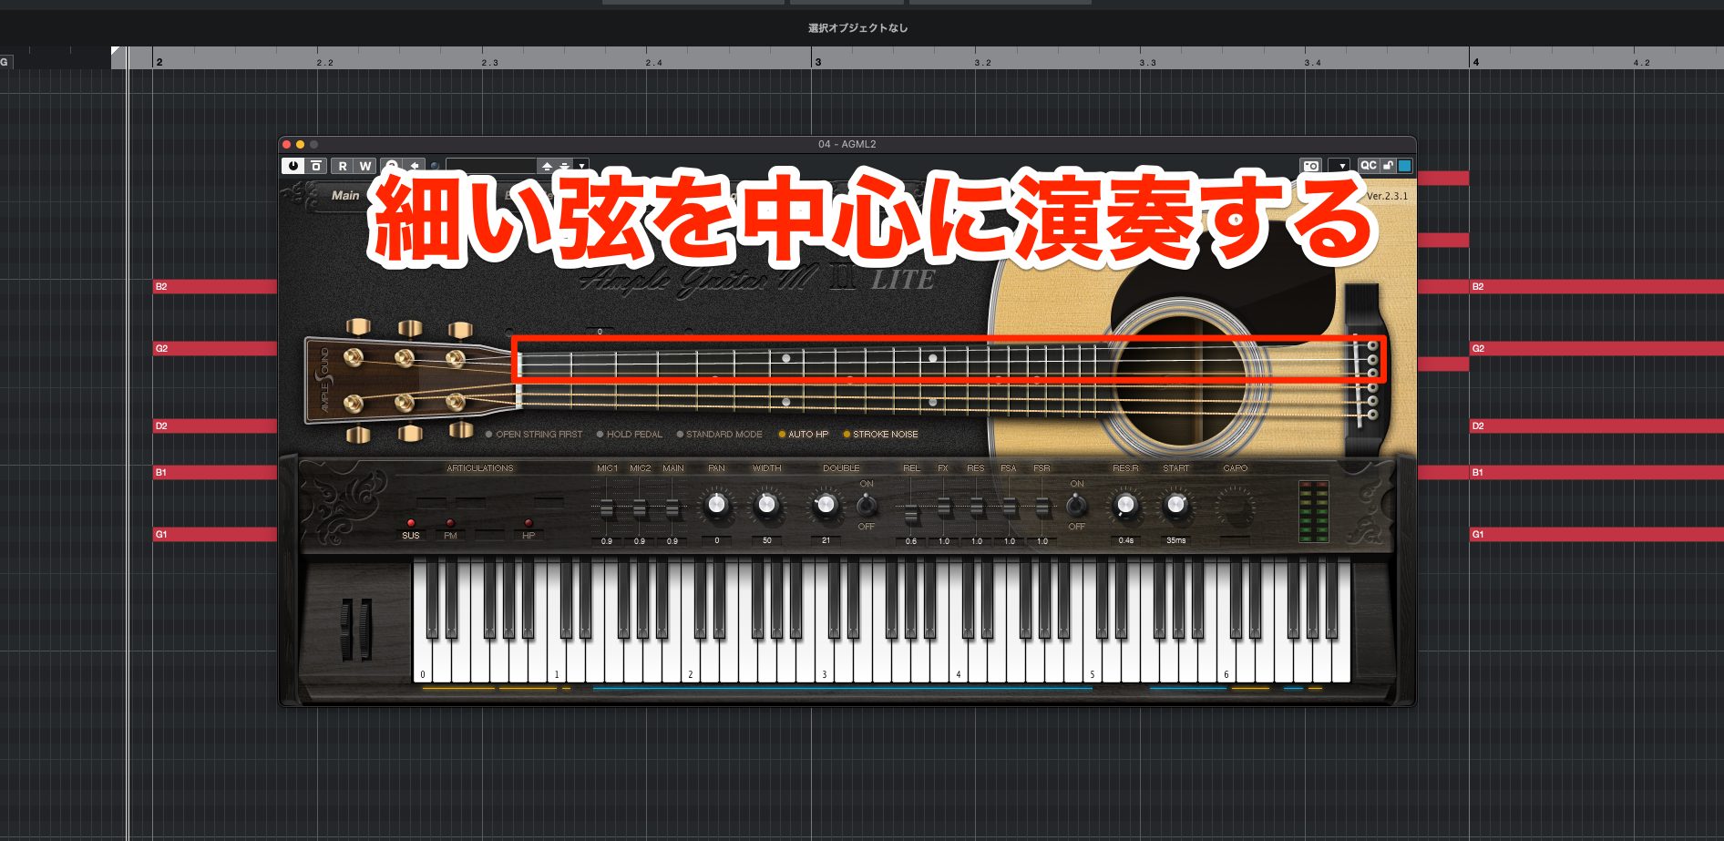
Task: Select the G1 note at bar 4
Action: (1596, 534)
